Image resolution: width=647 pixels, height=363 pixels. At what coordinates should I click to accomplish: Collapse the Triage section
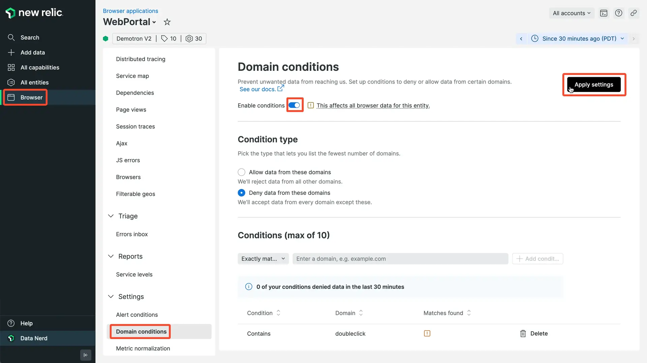point(111,216)
